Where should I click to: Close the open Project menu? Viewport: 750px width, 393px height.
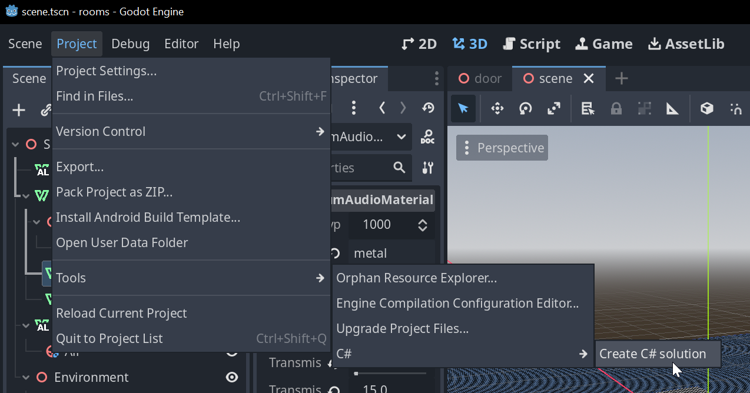coord(77,44)
